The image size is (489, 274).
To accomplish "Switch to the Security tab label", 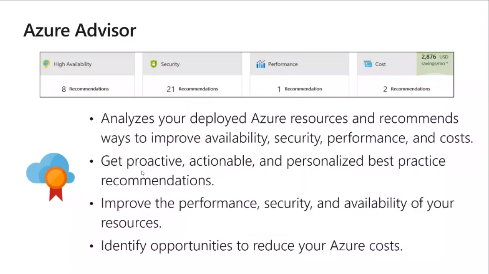I will click(170, 64).
